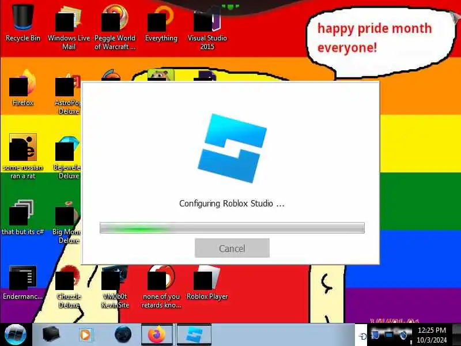
Task: Click the green installer progress bar
Action: [232, 228]
